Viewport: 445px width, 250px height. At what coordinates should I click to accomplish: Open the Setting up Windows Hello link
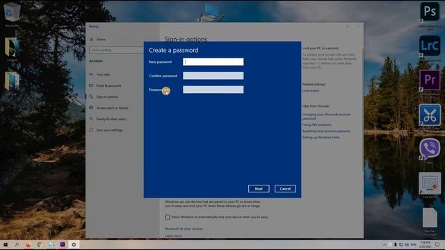pyautogui.click(x=321, y=137)
